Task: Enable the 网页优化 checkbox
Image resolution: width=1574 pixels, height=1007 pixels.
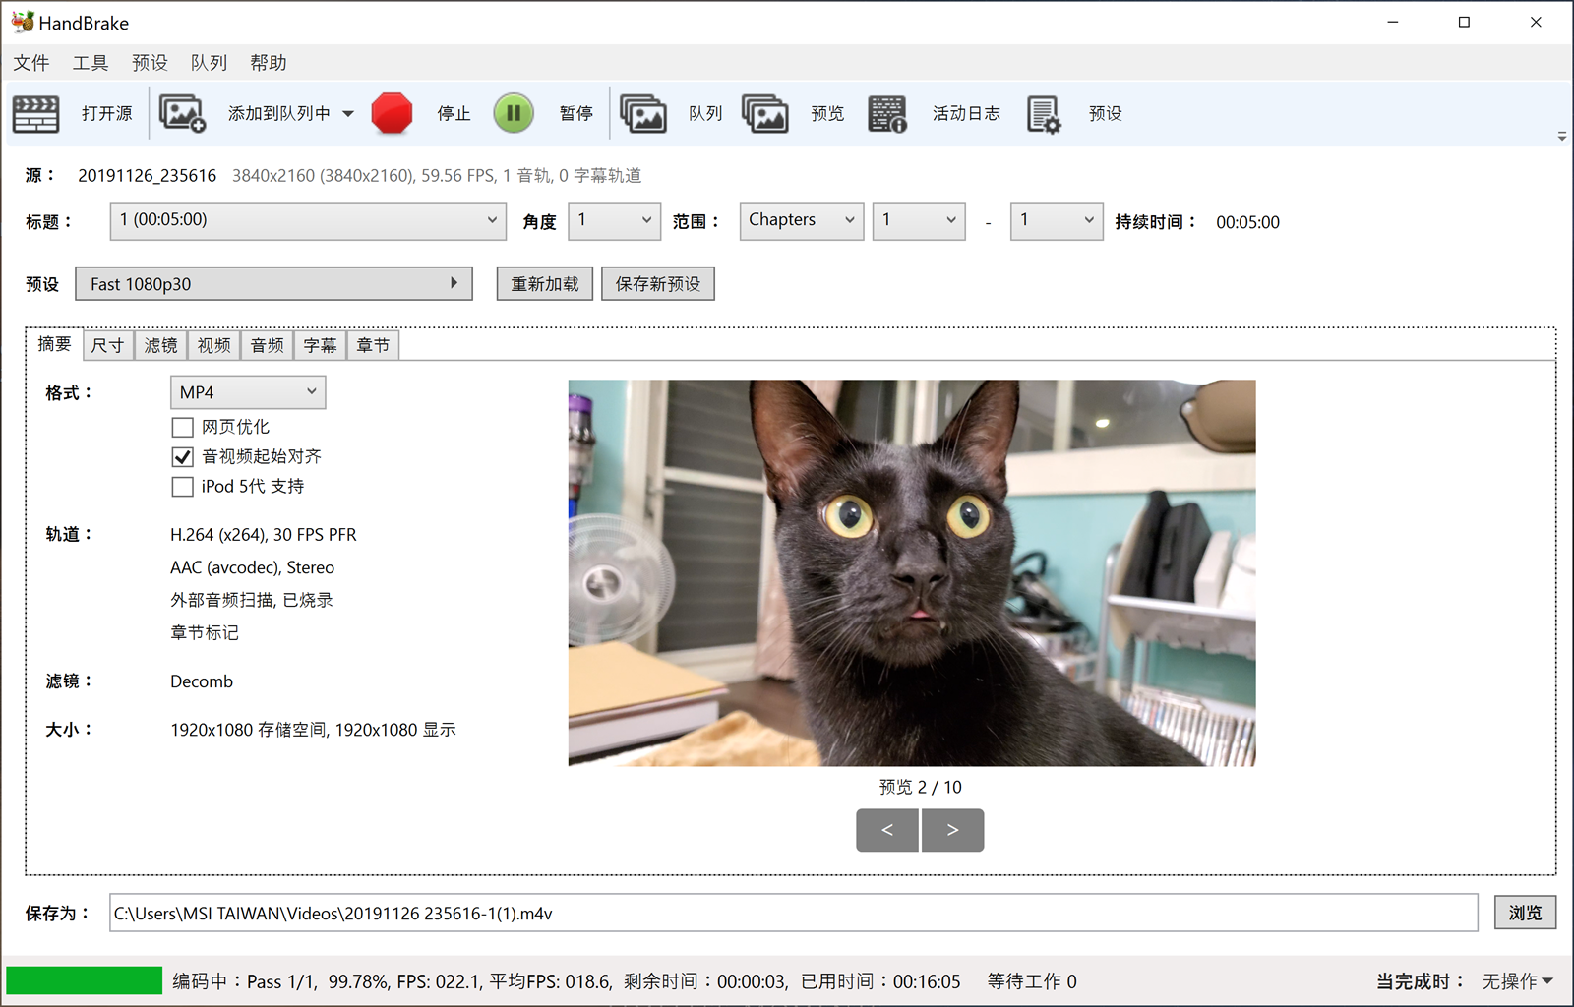Action: tap(182, 427)
